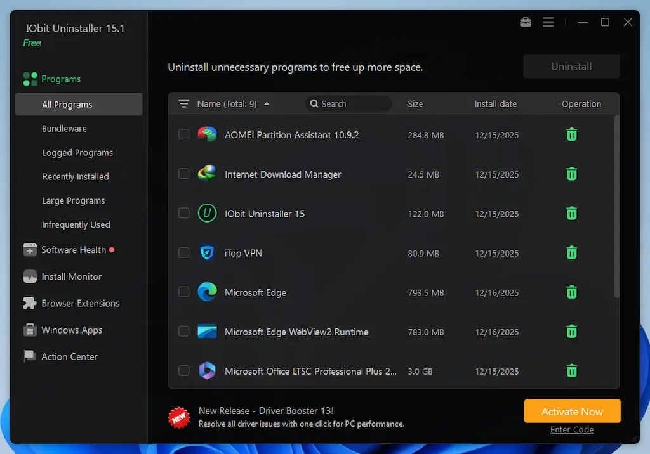650x454 pixels.
Task: Click trash icon for Internet Download Manager
Action: [572, 174]
